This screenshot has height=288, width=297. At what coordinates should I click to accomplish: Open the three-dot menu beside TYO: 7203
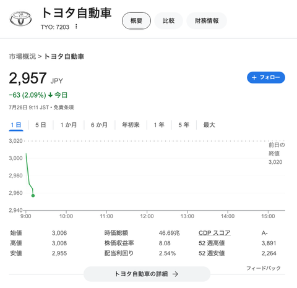pos(76,27)
